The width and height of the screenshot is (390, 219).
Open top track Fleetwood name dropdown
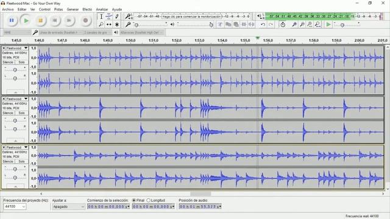click(x=16, y=48)
